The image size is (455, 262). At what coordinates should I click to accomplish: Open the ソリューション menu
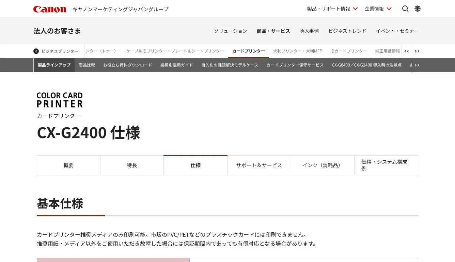(231, 31)
